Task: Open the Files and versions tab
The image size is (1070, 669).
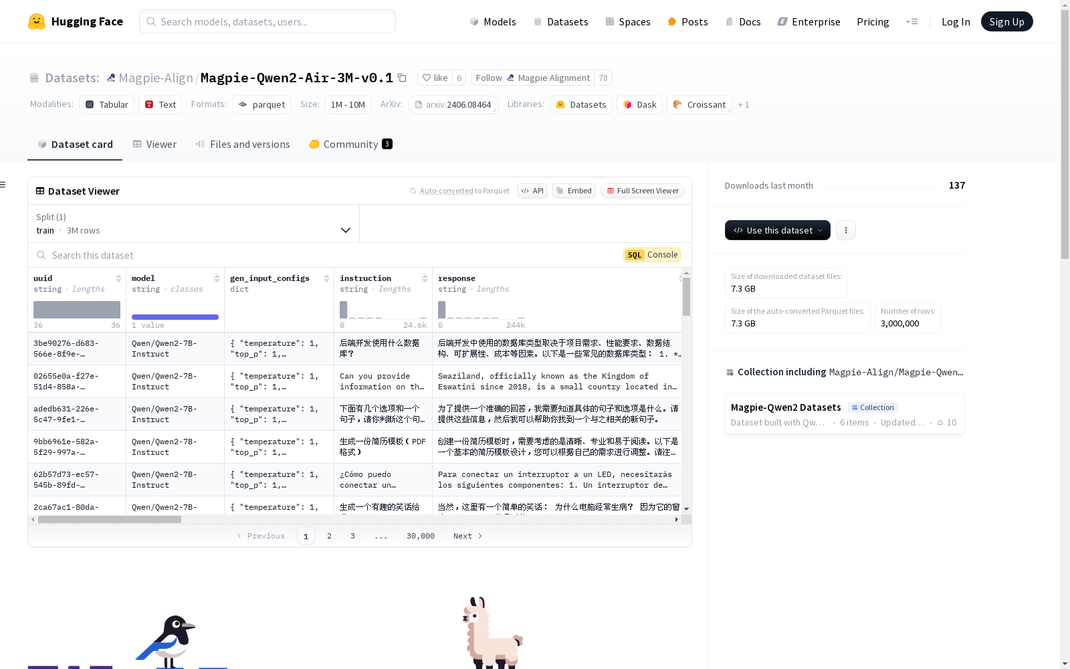Action: pyautogui.click(x=243, y=144)
